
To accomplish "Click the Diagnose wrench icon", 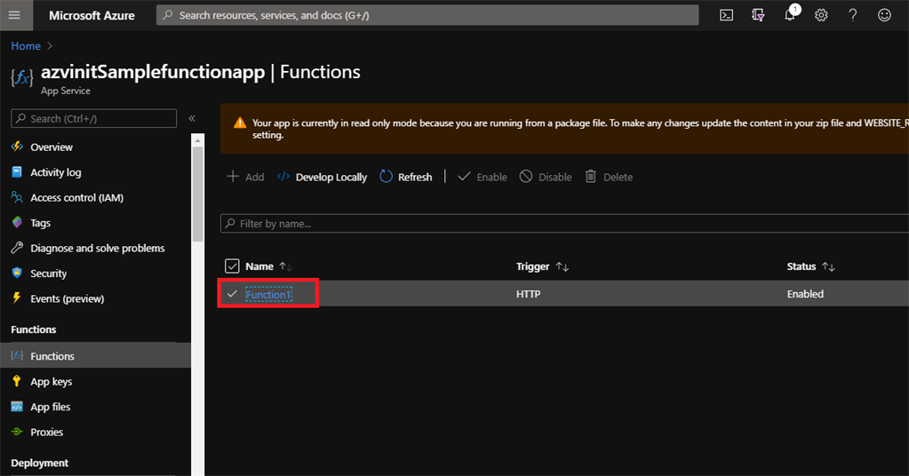I will click(x=17, y=248).
